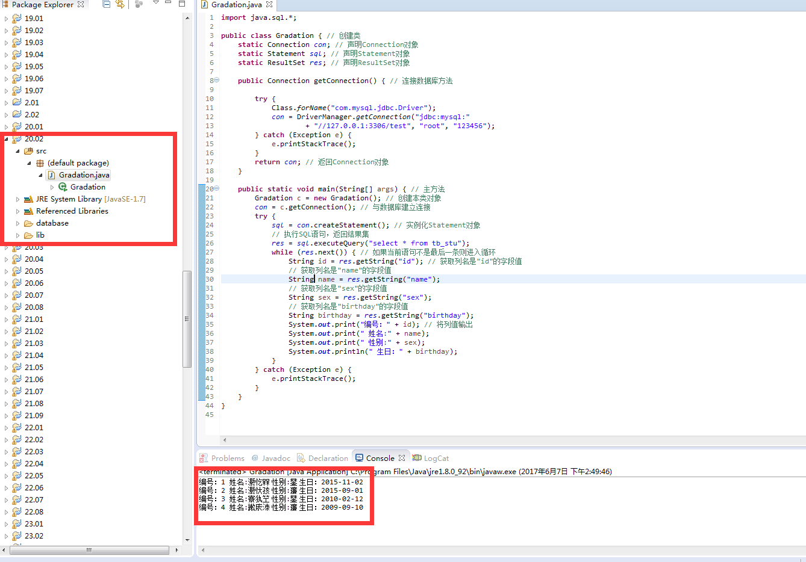Collapse the Gradation.java file node
This screenshot has width=806, height=562.
click(40, 175)
